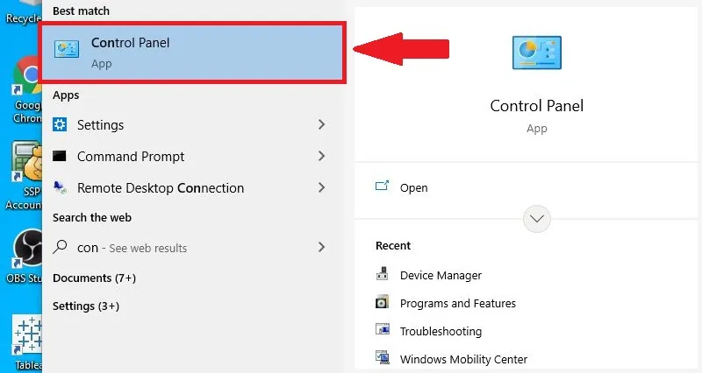Click the Device Manager icon
Image resolution: width=702 pixels, height=373 pixels.
point(382,273)
